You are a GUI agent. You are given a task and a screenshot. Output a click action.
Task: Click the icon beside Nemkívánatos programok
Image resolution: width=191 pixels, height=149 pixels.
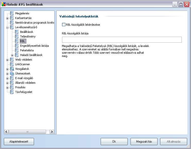pyautogui.click(x=12, y=23)
